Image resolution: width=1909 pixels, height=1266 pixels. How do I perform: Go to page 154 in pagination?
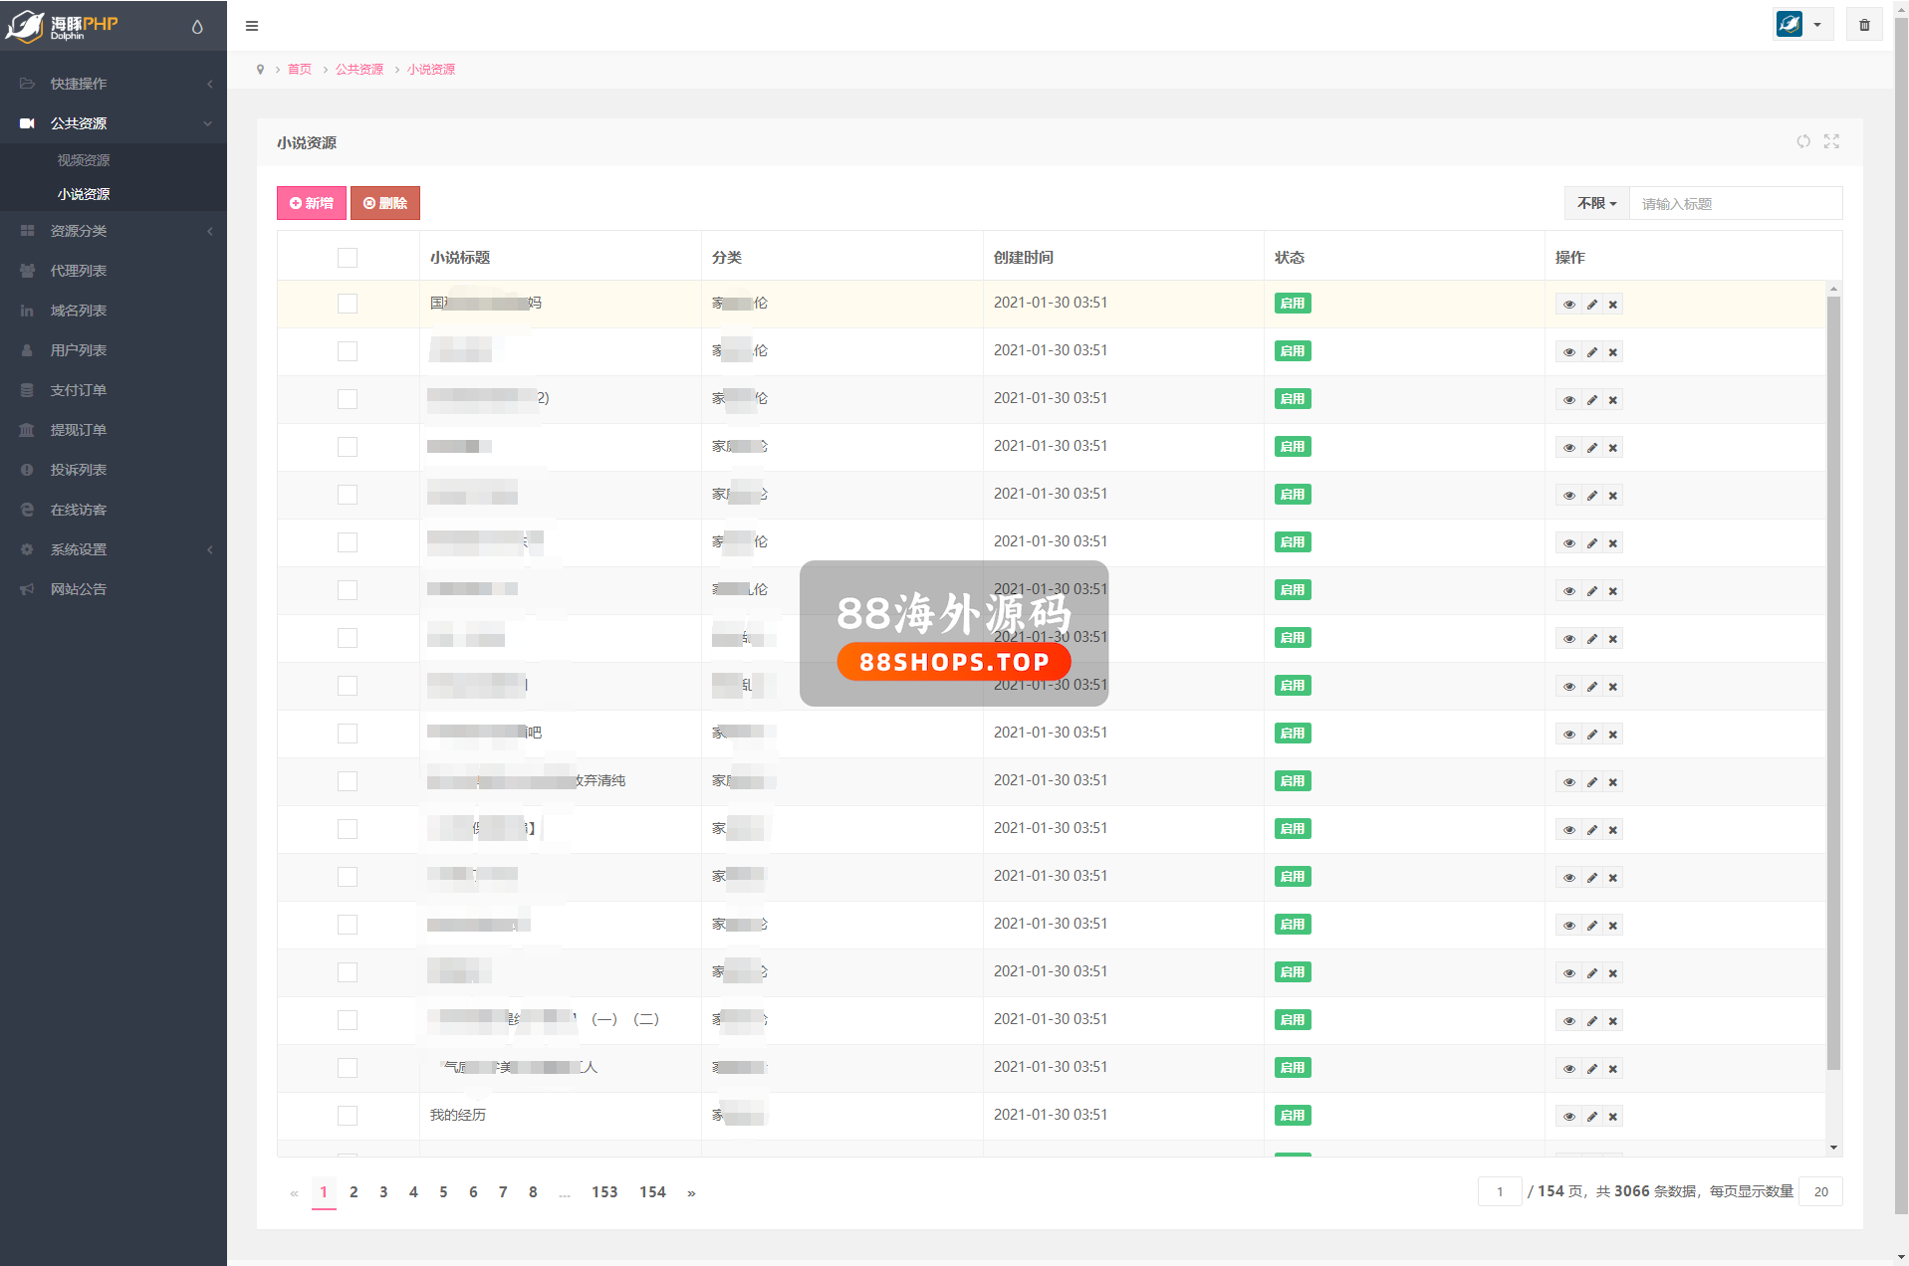click(652, 1192)
